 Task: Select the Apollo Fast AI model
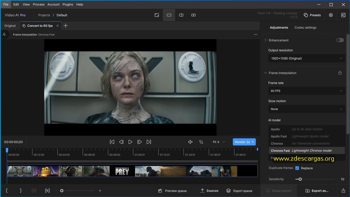307,136
